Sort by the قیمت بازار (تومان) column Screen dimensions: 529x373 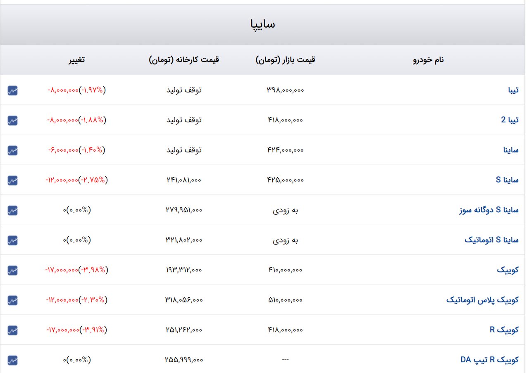[x=285, y=59]
